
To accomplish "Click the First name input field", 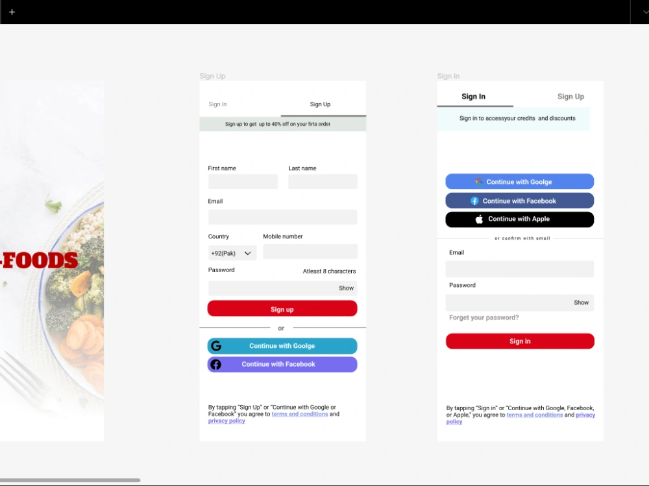I will pyautogui.click(x=243, y=181).
